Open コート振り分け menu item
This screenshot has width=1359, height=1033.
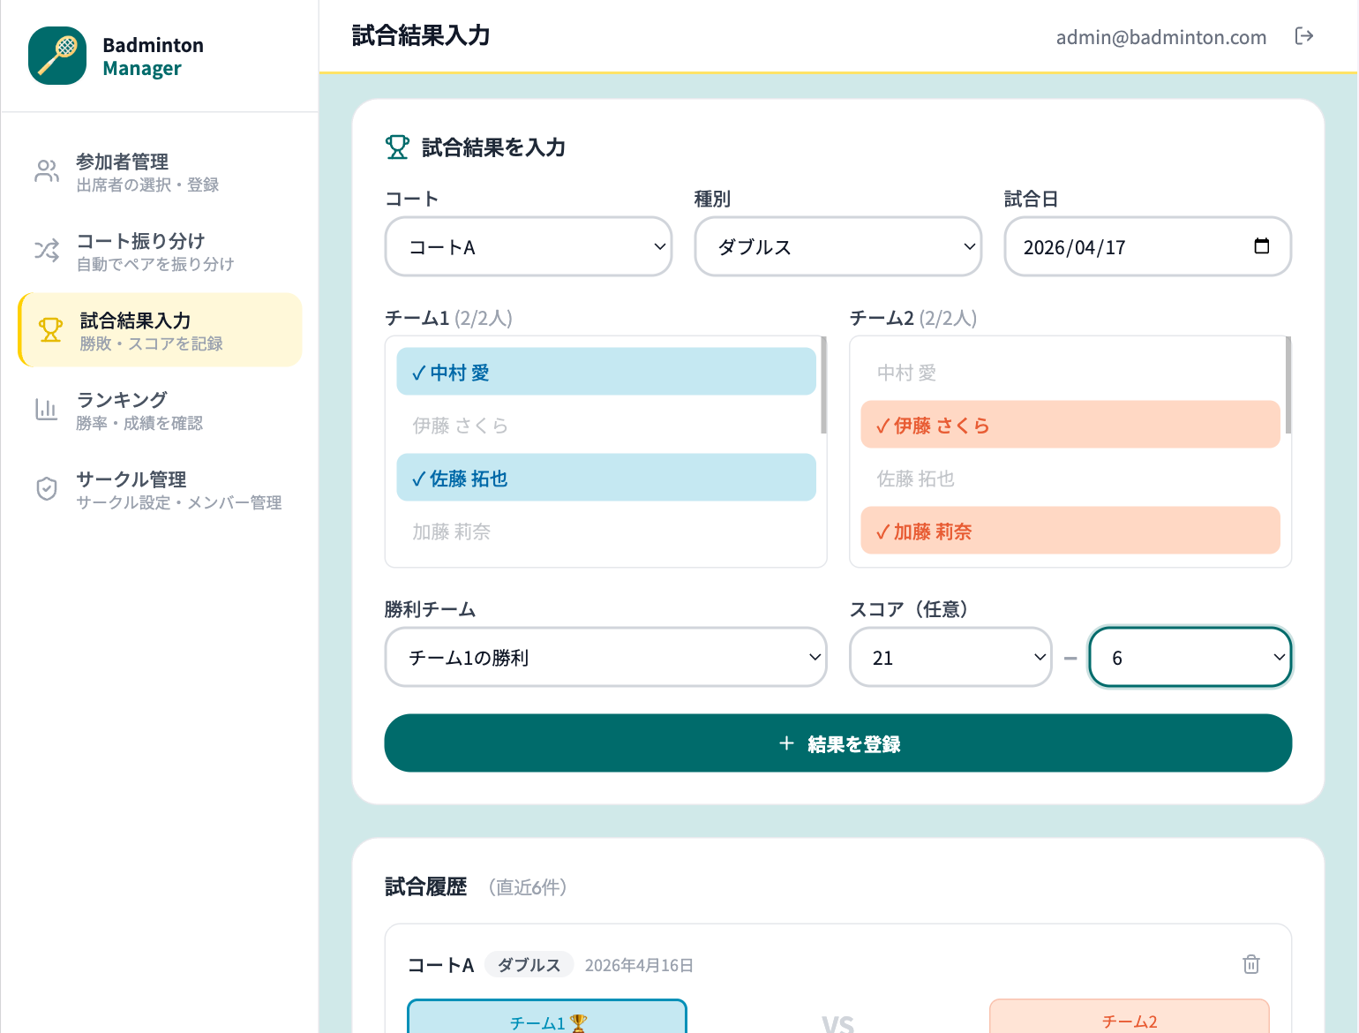pos(160,251)
